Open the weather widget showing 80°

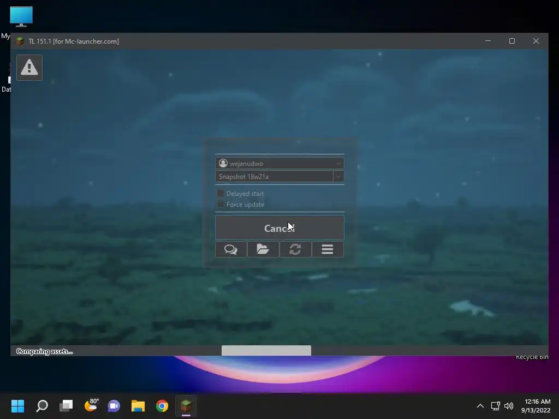click(x=91, y=406)
